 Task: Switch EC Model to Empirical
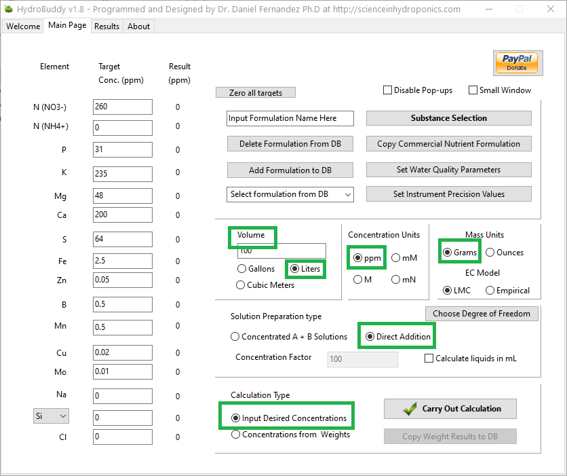(x=490, y=291)
